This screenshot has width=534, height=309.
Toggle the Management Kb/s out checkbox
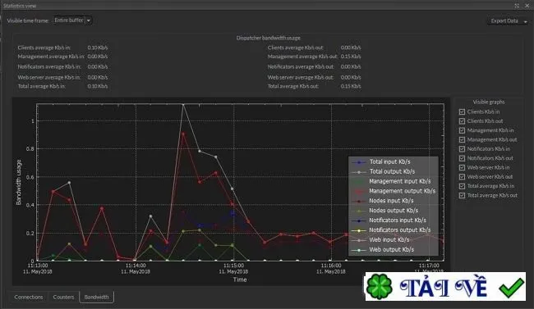[x=462, y=139]
